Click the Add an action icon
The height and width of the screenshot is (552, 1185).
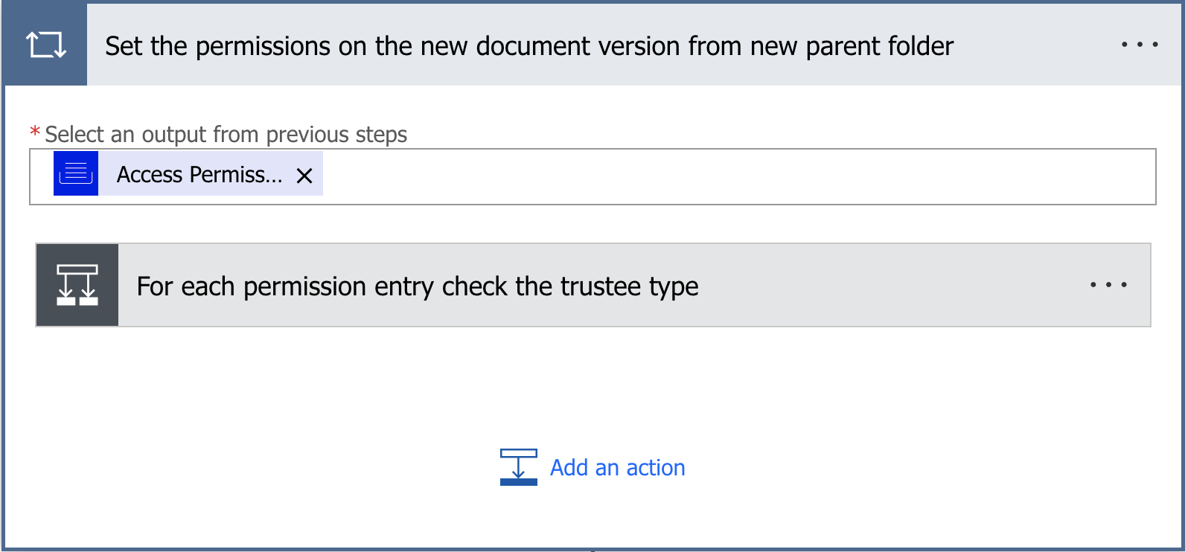[x=519, y=467]
